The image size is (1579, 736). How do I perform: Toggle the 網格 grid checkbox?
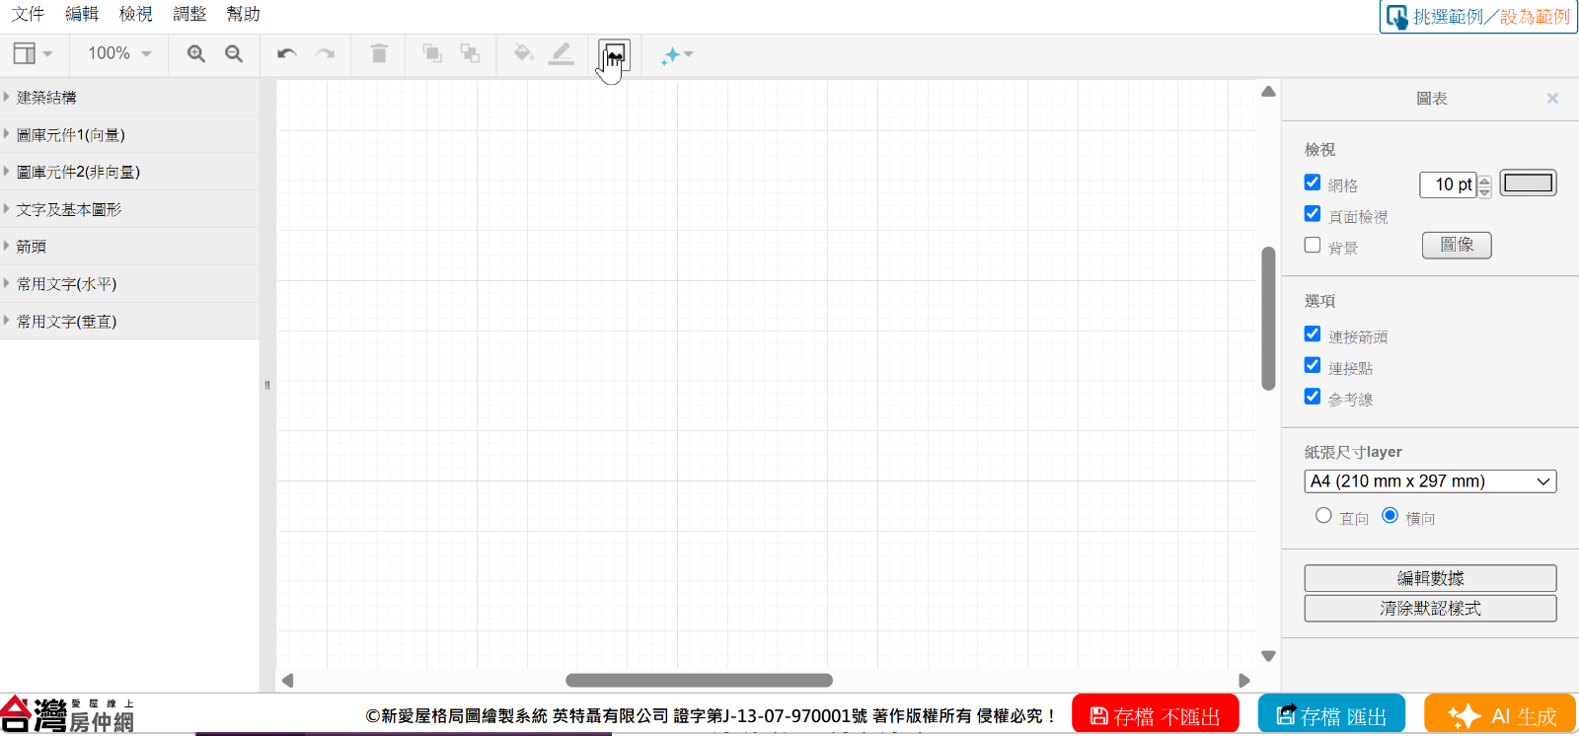click(1313, 183)
